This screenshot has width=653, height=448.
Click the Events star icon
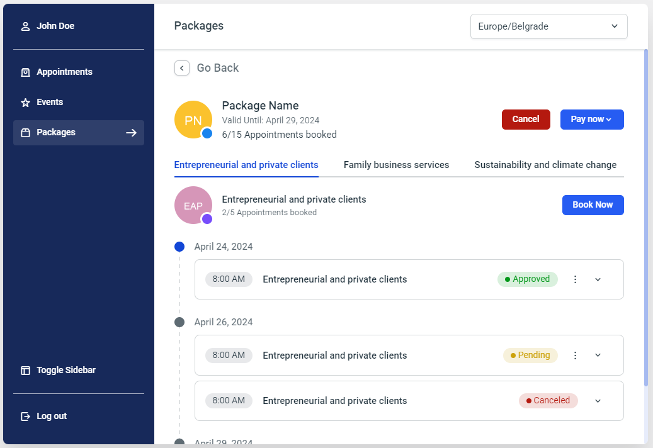[25, 103]
